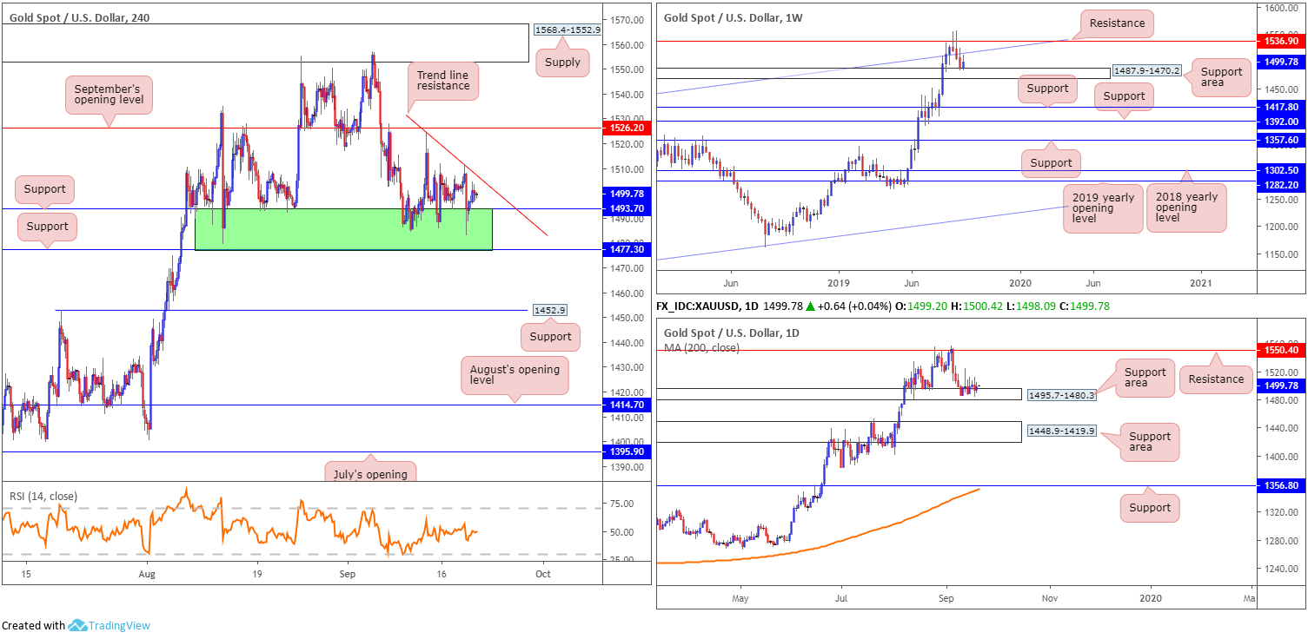Select the 'Support area' callout beside 1495.7-1480.3
Viewport: 1308px width, 639px height.
point(1144,378)
